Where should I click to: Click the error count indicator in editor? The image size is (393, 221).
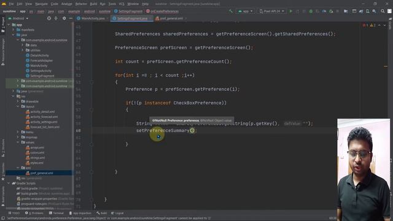(365, 25)
